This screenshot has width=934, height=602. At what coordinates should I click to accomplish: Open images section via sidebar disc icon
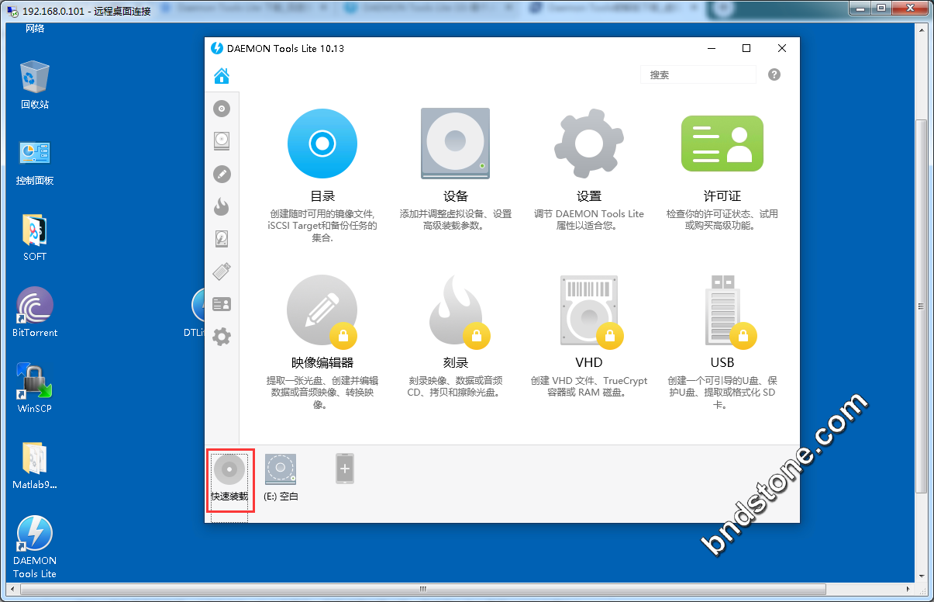click(222, 109)
